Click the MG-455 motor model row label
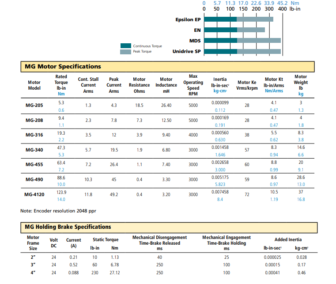Screen dimensions: 336x284 [34, 165]
